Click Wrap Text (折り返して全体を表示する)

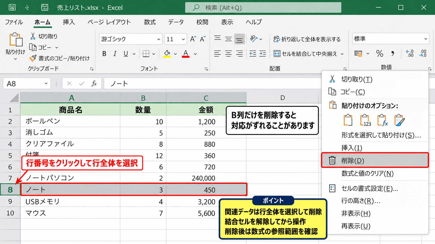(307, 39)
